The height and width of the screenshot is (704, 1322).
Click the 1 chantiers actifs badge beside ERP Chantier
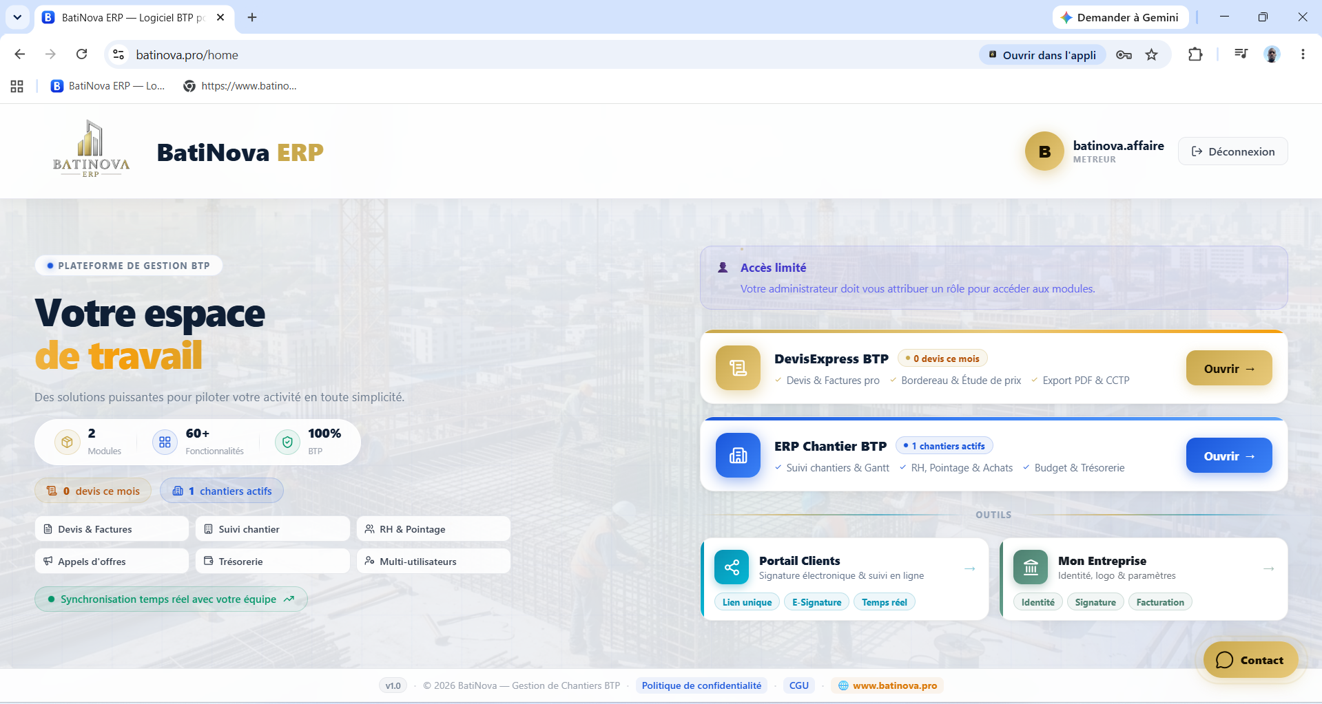(944, 446)
